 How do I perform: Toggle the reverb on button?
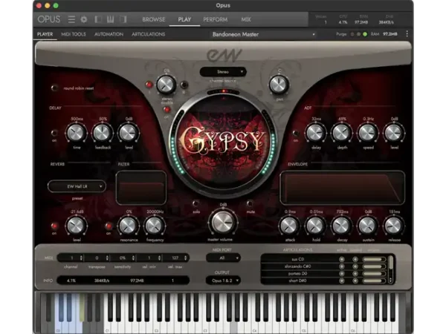pos(54,226)
